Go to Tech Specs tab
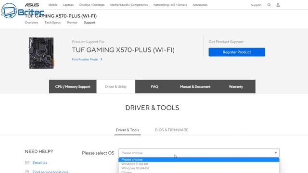The image size is (308, 173). coord(52,23)
